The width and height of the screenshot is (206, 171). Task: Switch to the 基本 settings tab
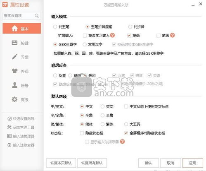click(22, 29)
